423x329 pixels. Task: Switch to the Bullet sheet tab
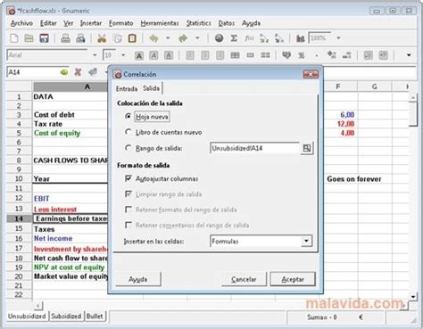click(95, 317)
